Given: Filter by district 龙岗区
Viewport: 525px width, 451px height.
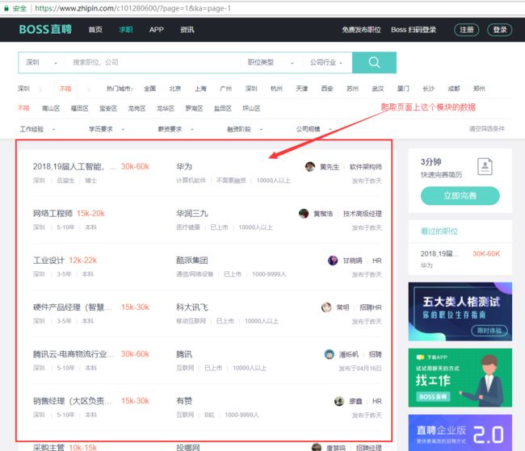Looking at the screenshot, I should (x=136, y=108).
